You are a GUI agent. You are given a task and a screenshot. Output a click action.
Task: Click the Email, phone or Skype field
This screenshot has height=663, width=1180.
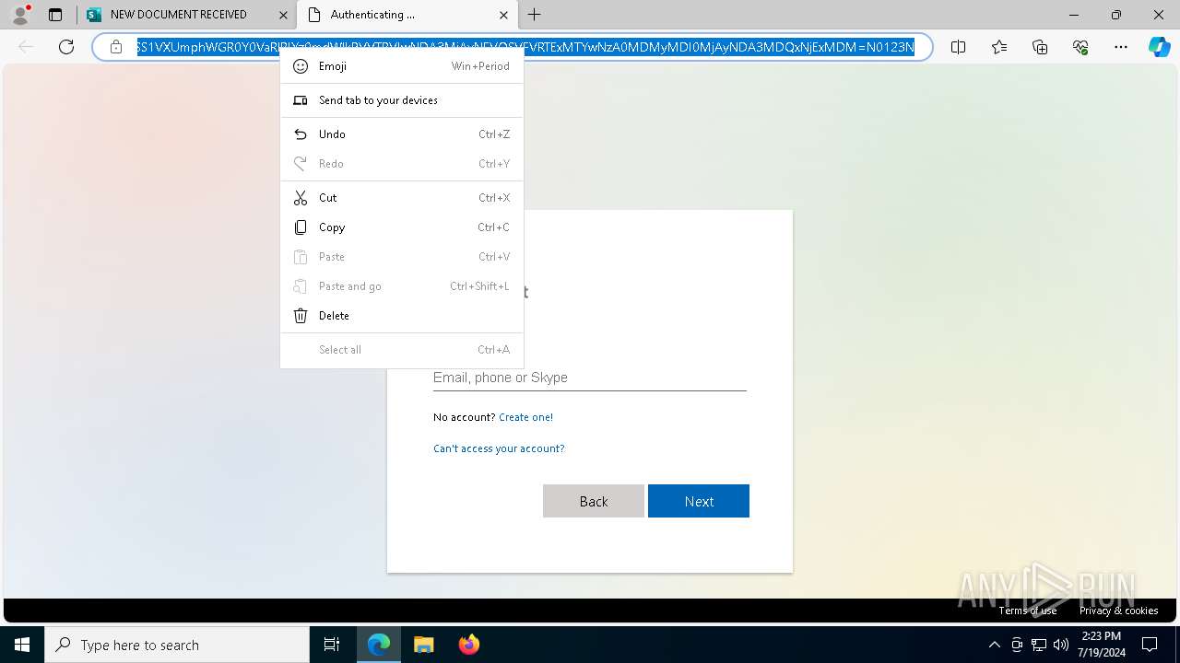coord(590,378)
